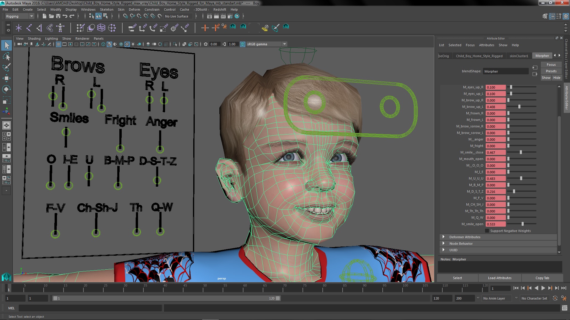
Task: Toggle the viewport grid display
Action: coord(58,44)
